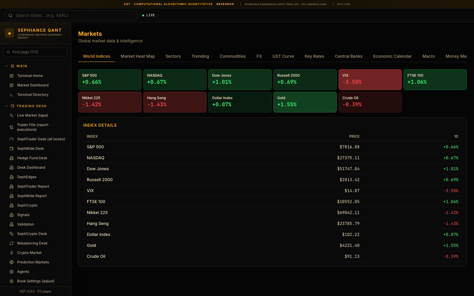The width and height of the screenshot is (474, 296).
Task: Click the PRICE column header
Action: [354, 136]
